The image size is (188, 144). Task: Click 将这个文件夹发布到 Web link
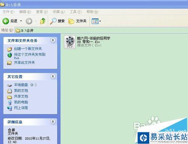pos(30,56)
